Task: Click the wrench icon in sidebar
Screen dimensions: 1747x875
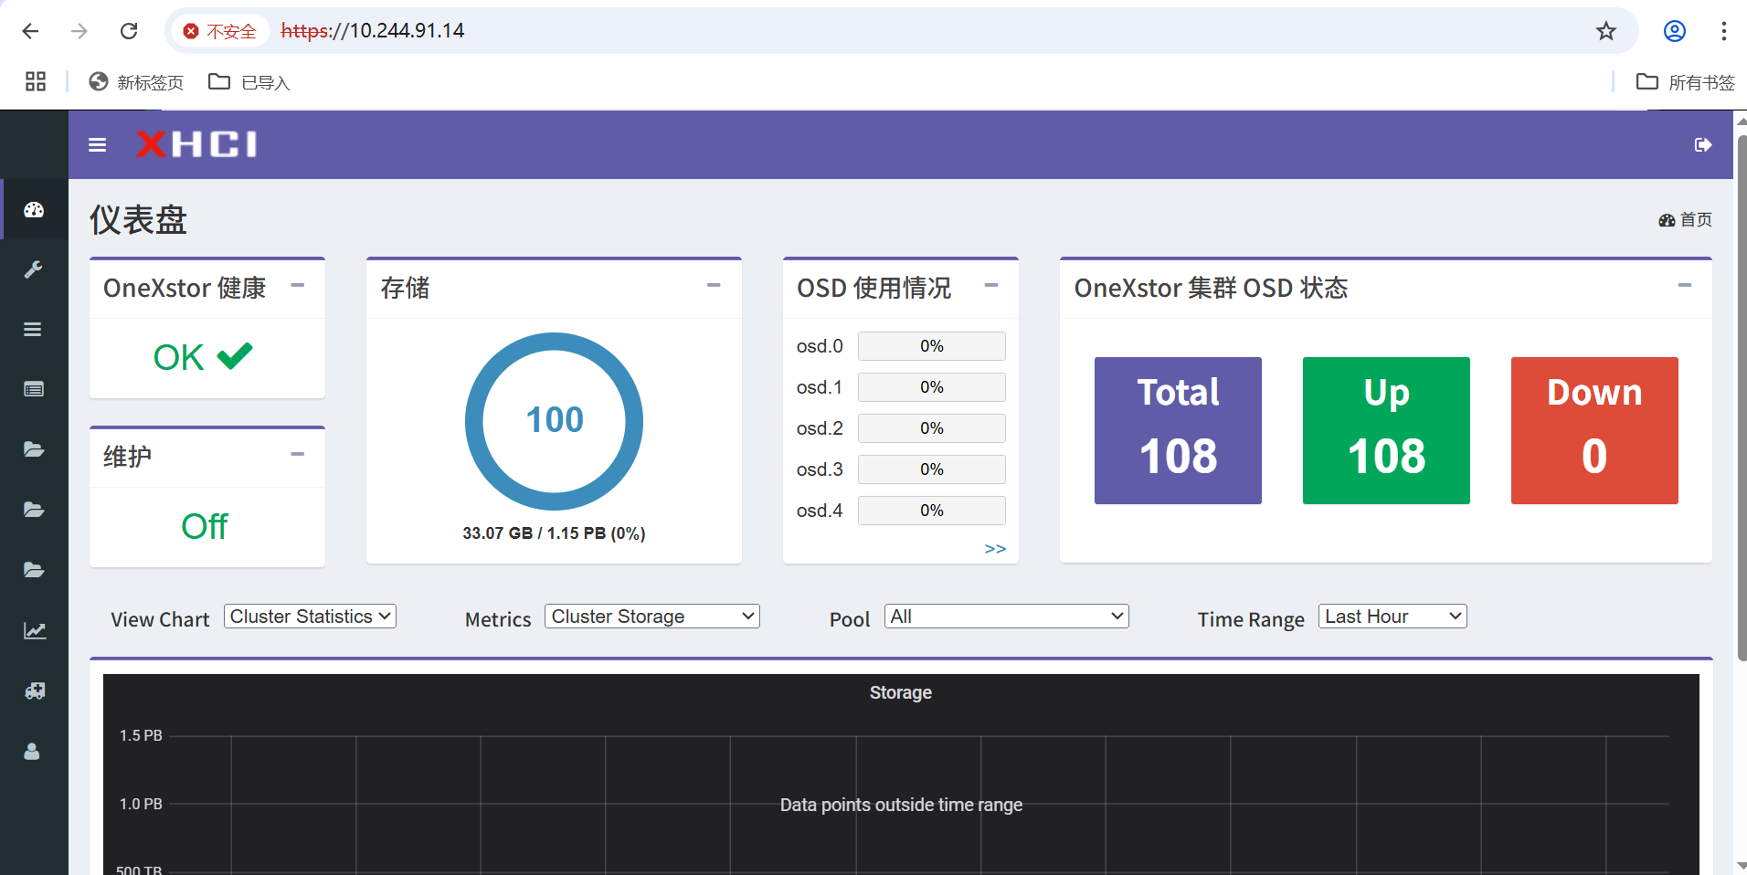Action: [34, 269]
